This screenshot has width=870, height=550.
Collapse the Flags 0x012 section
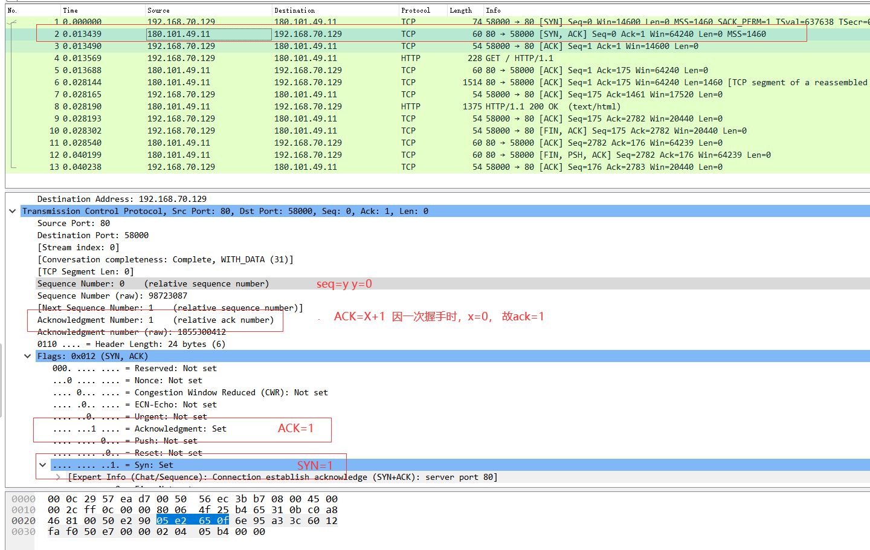27,356
